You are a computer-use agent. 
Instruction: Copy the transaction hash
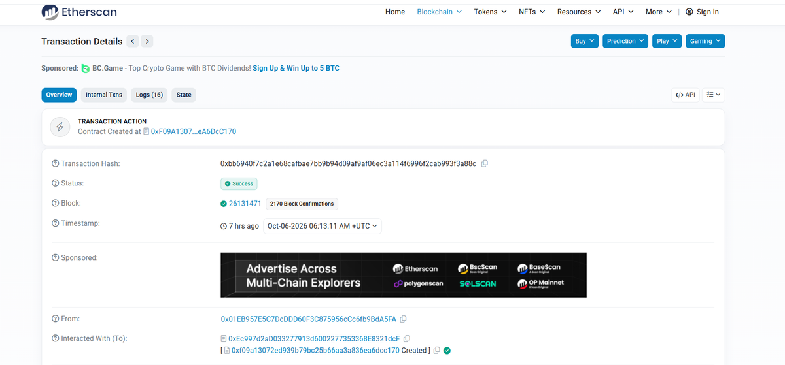[x=485, y=163]
